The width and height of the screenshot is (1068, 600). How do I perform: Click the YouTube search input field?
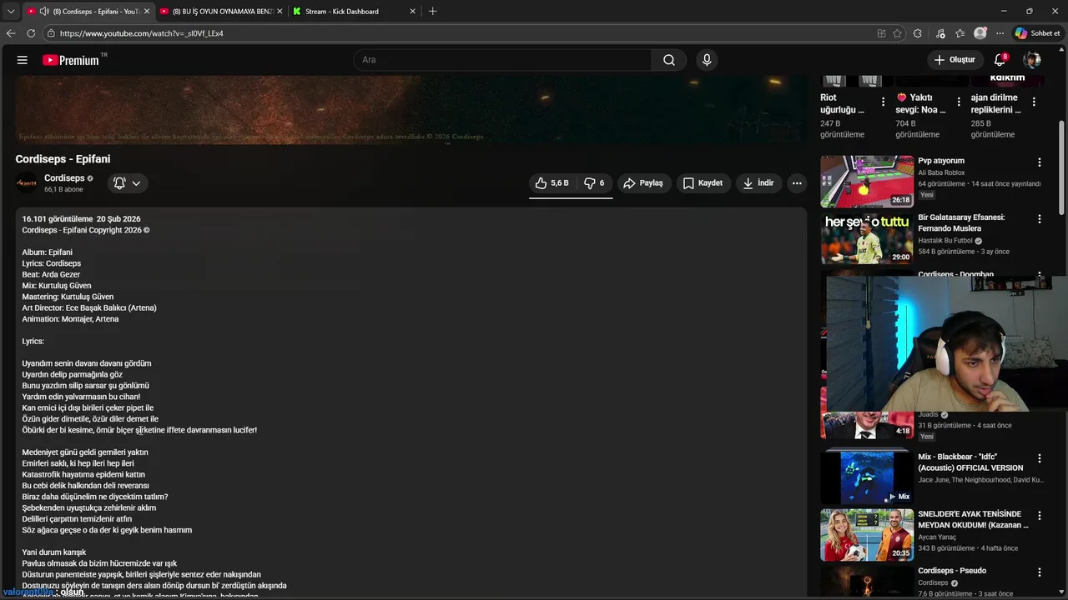[502, 60]
